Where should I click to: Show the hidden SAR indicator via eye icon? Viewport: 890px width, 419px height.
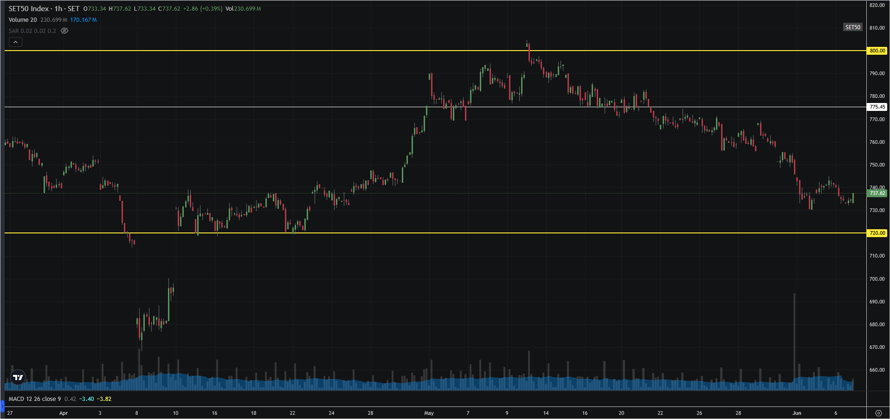point(64,31)
